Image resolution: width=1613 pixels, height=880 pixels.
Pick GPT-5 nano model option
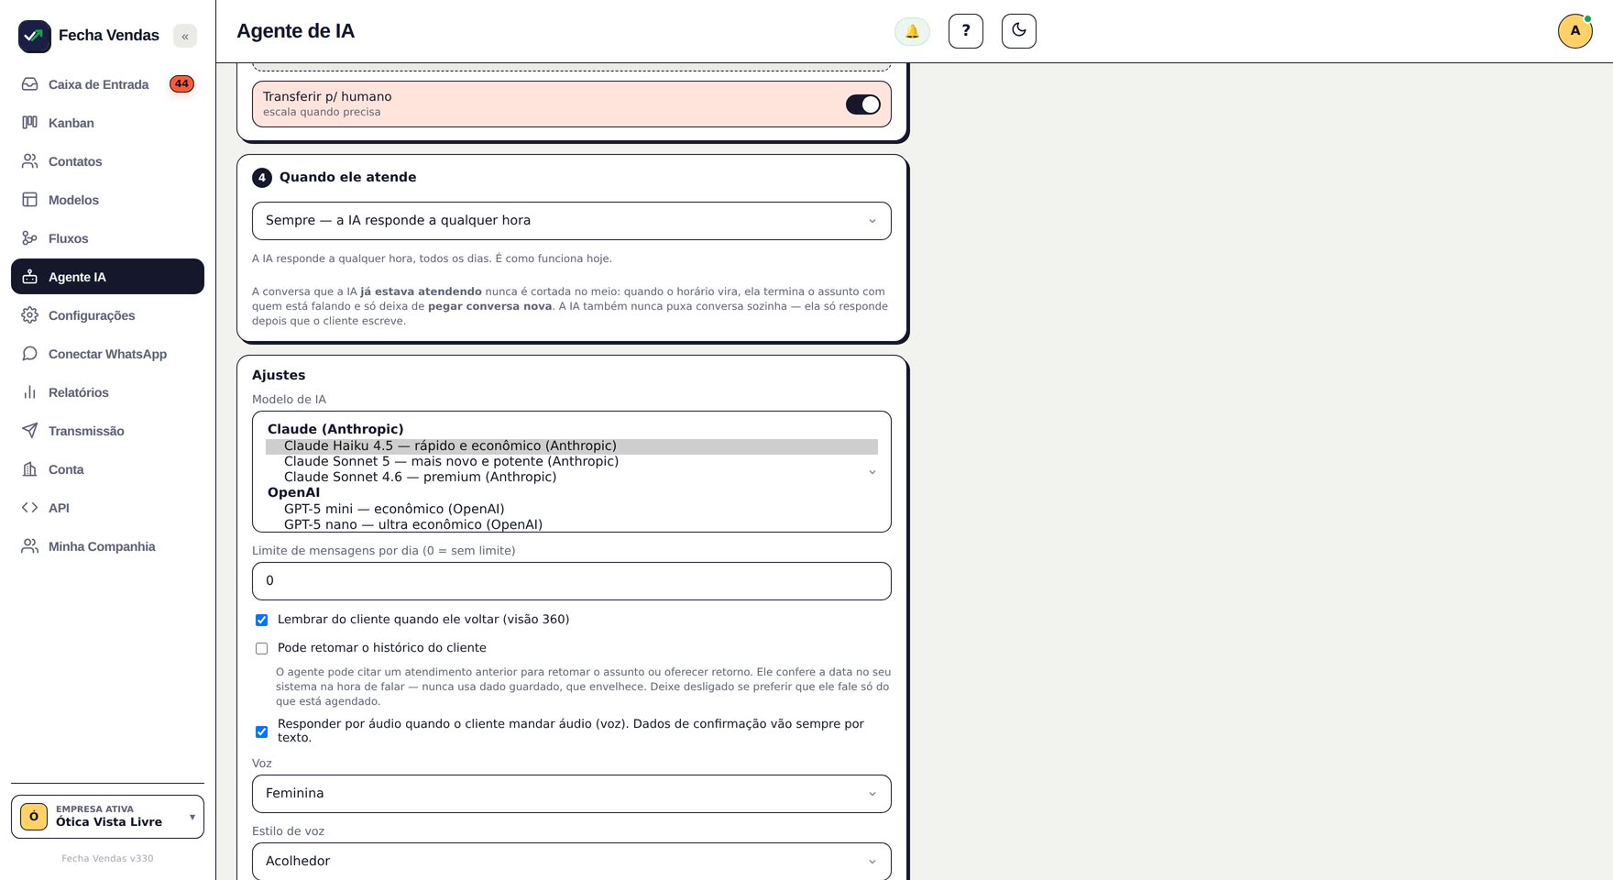point(572,525)
